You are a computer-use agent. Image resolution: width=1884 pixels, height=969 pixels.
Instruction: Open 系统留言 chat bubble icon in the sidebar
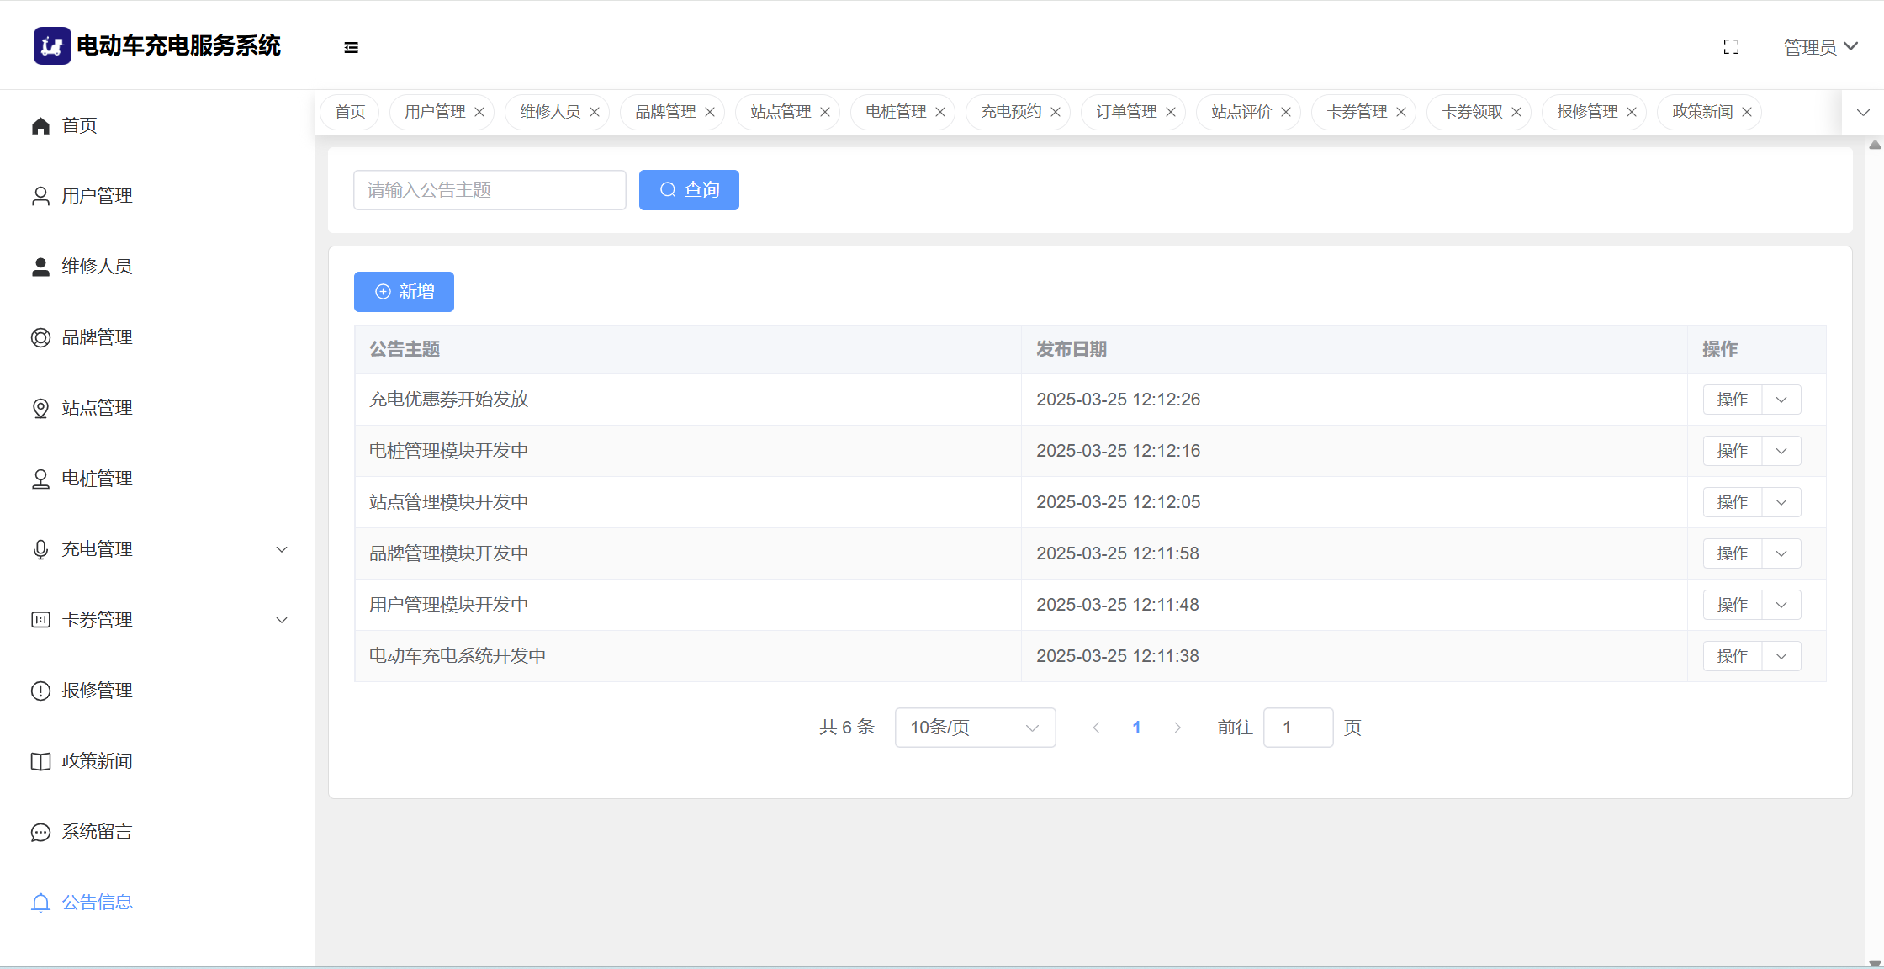[x=40, y=832]
